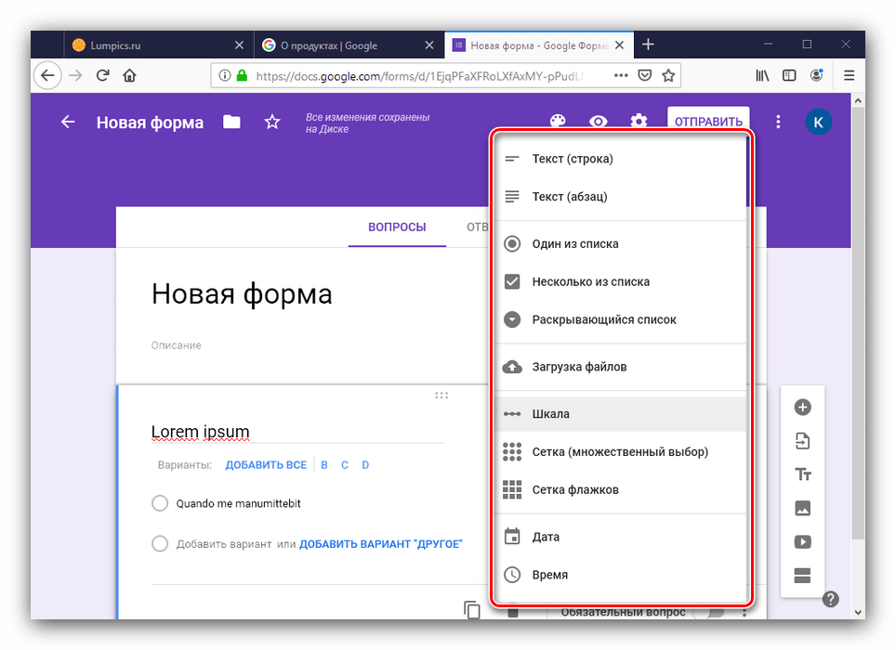Edit form heading Новая форма
This screenshot has width=896, height=650.
pyautogui.click(x=242, y=294)
